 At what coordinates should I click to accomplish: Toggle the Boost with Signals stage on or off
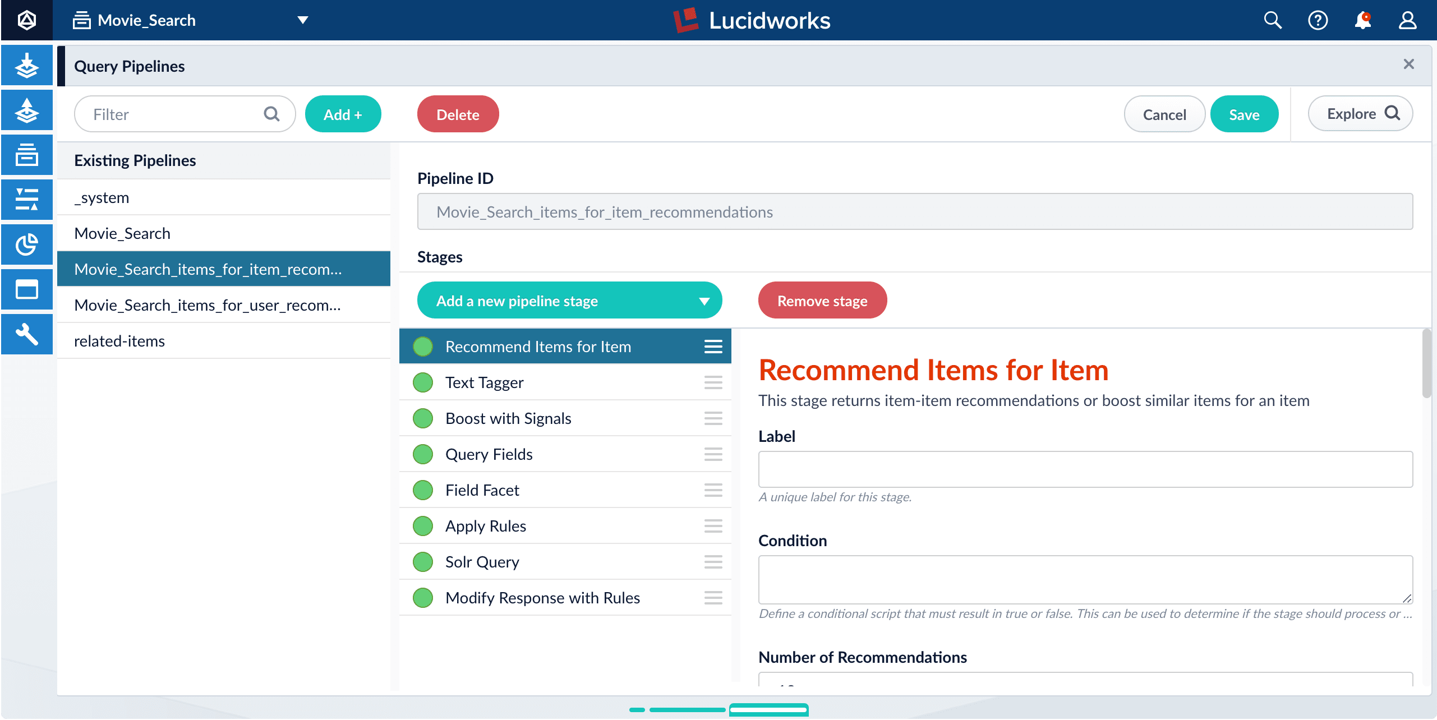(x=422, y=418)
